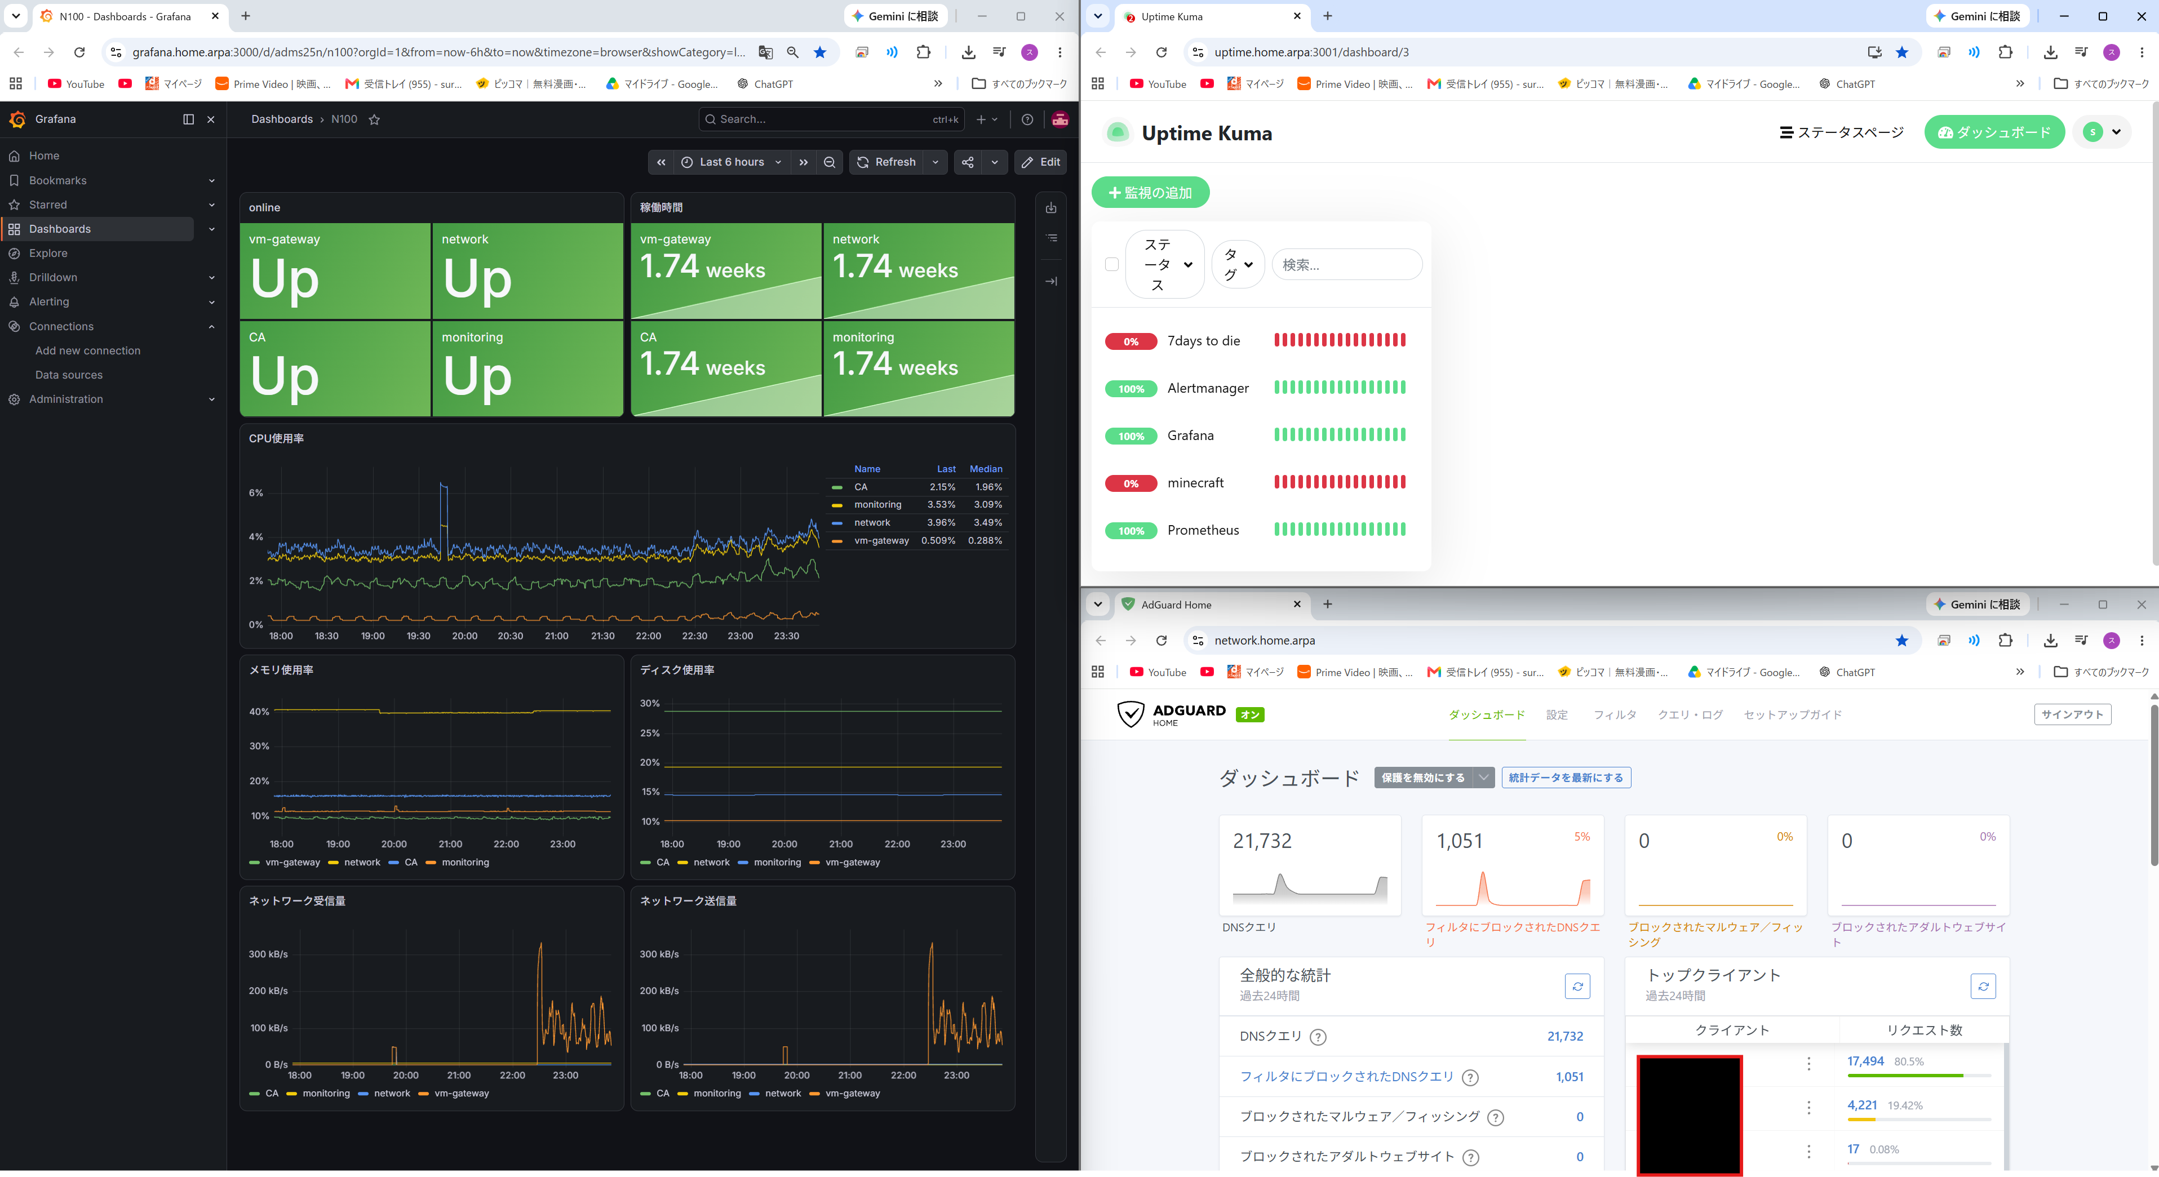The image size is (2159, 1177).
Task: Click the Grafana logo in sidebar
Action: coord(17,119)
